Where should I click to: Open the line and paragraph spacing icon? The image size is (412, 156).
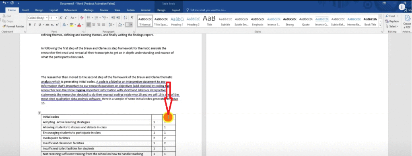point(111,25)
